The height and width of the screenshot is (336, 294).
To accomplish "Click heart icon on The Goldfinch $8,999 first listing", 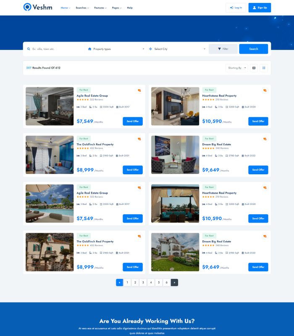I will [x=139, y=139].
